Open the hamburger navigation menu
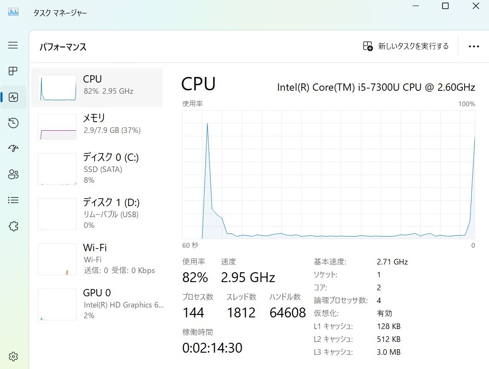 pos(13,45)
